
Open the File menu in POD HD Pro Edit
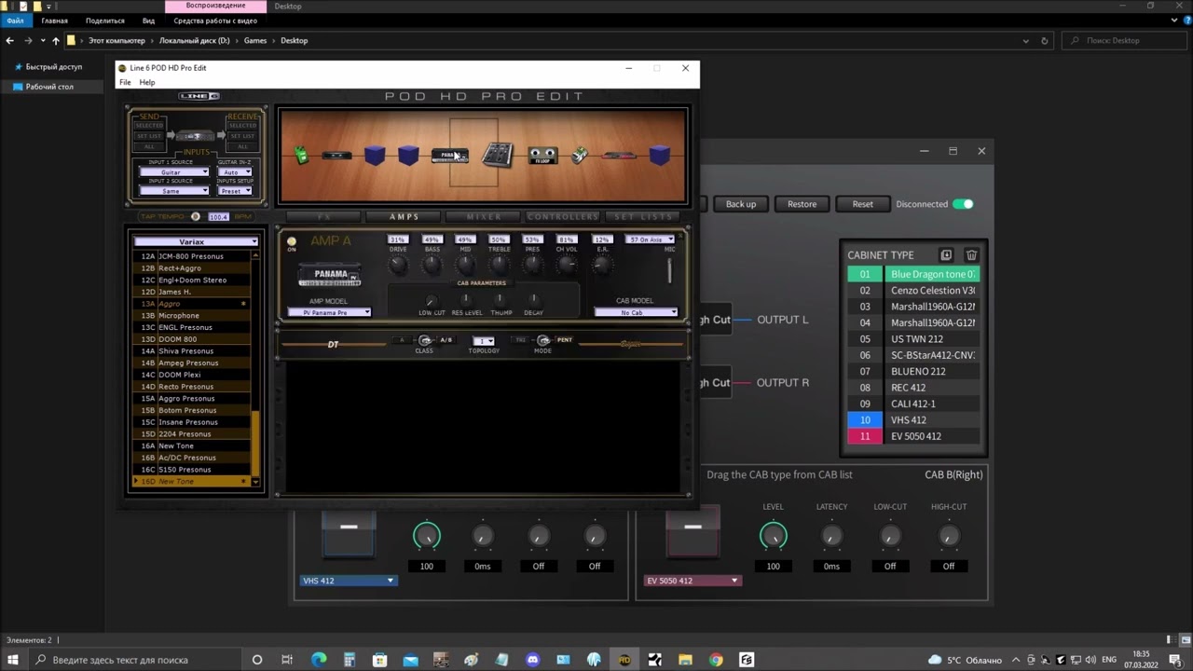coord(125,82)
